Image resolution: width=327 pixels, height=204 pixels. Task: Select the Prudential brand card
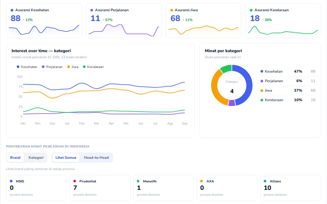(x=100, y=188)
